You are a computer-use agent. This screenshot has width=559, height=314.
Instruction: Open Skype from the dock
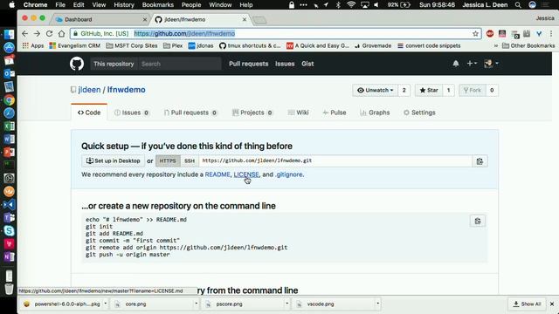click(x=9, y=230)
